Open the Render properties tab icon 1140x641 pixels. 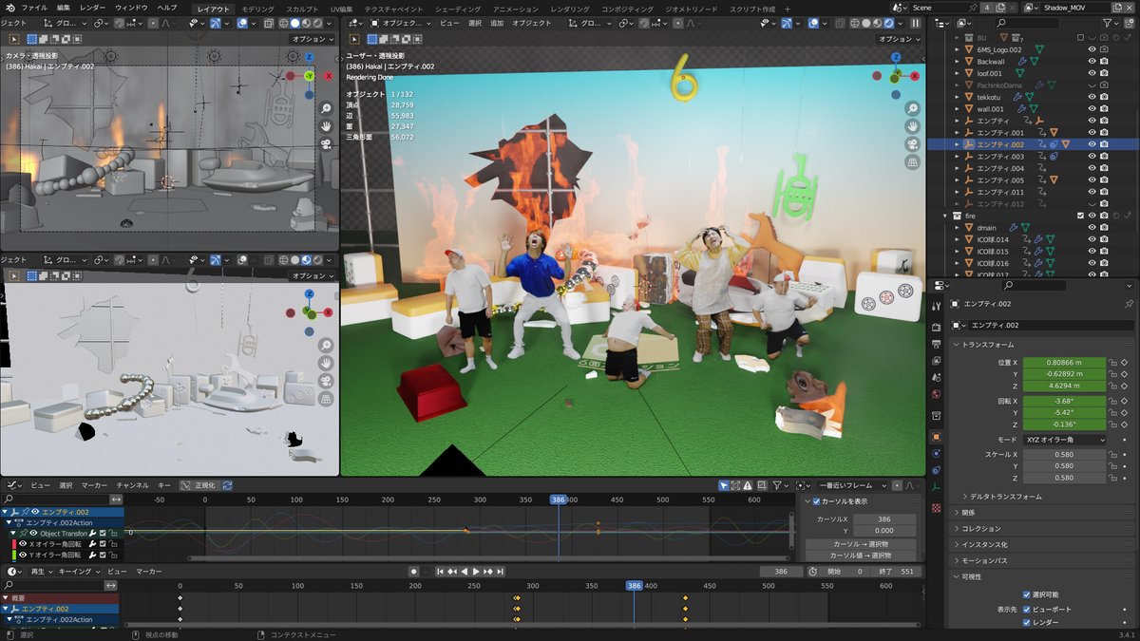pos(936,327)
